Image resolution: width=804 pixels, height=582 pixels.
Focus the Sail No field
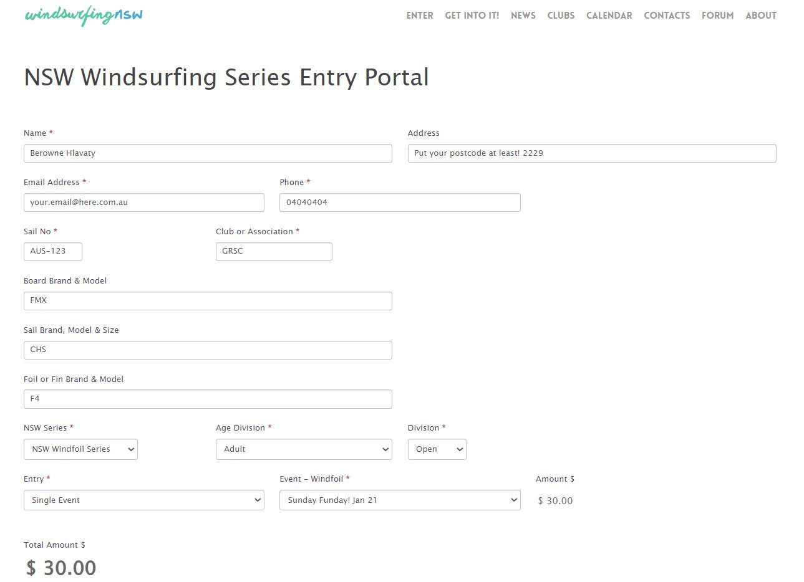click(52, 252)
